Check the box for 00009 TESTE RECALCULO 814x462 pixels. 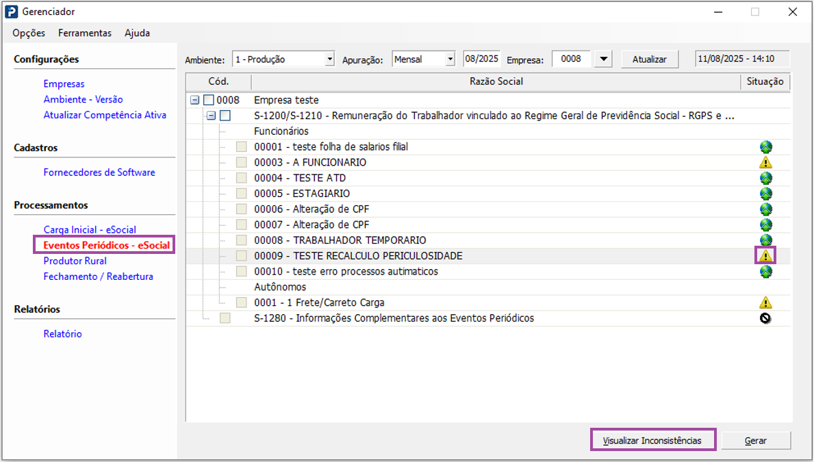(x=242, y=256)
